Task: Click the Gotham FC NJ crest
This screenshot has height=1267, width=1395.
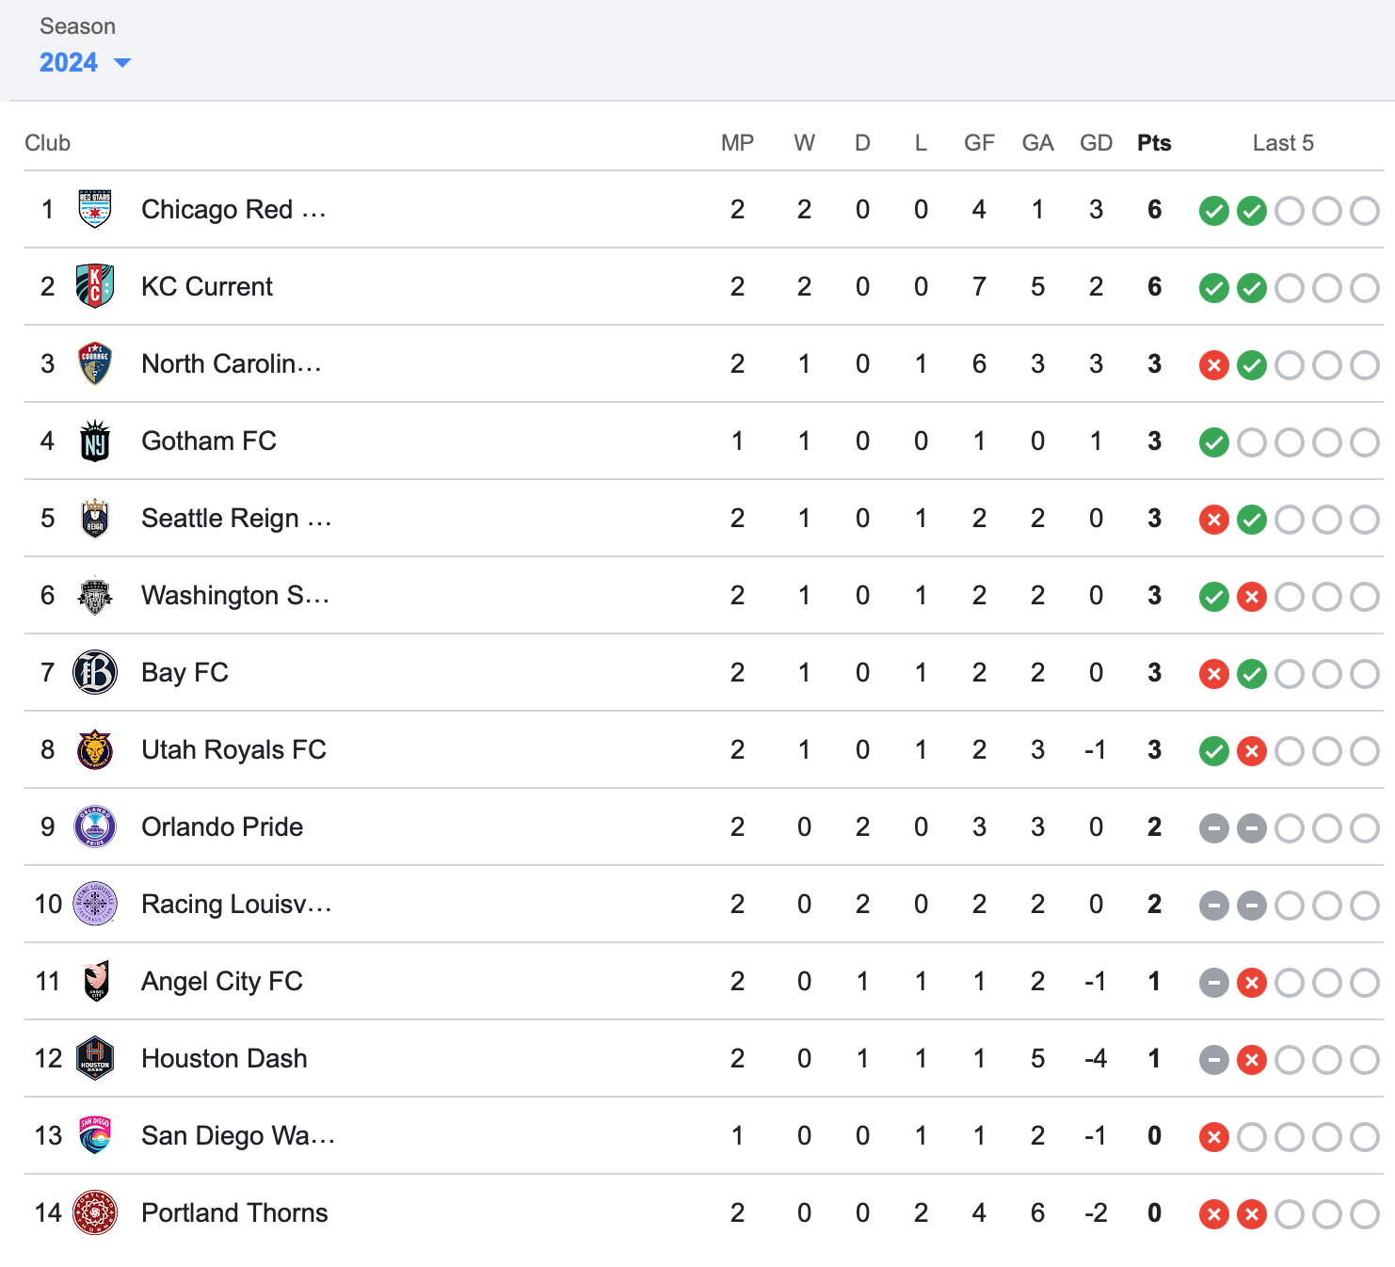Action: point(95,441)
